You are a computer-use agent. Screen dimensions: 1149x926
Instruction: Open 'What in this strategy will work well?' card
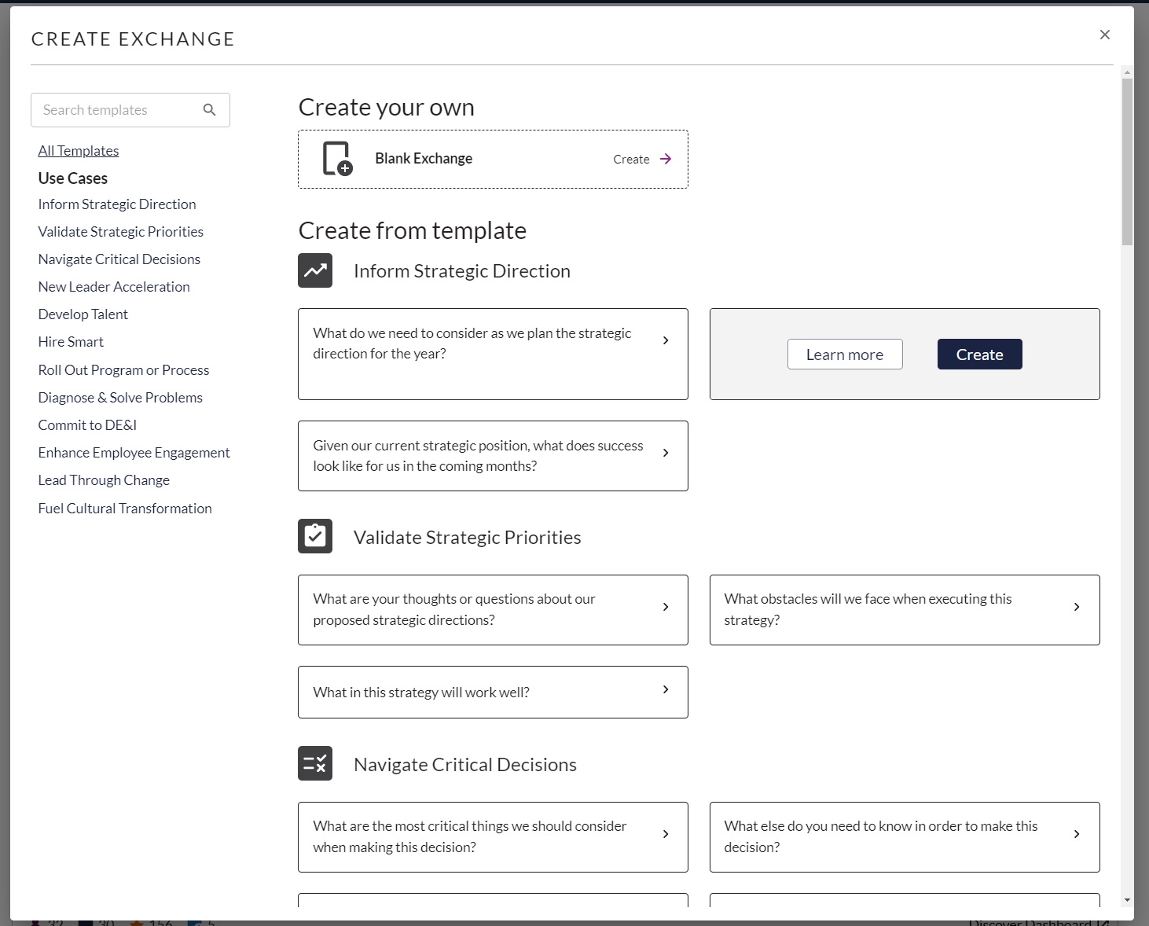click(493, 692)
